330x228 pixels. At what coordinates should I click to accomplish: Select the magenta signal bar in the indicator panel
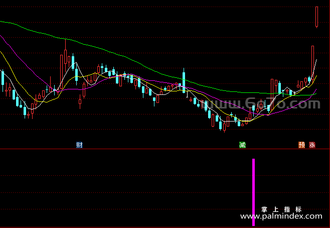pos(254,192)
